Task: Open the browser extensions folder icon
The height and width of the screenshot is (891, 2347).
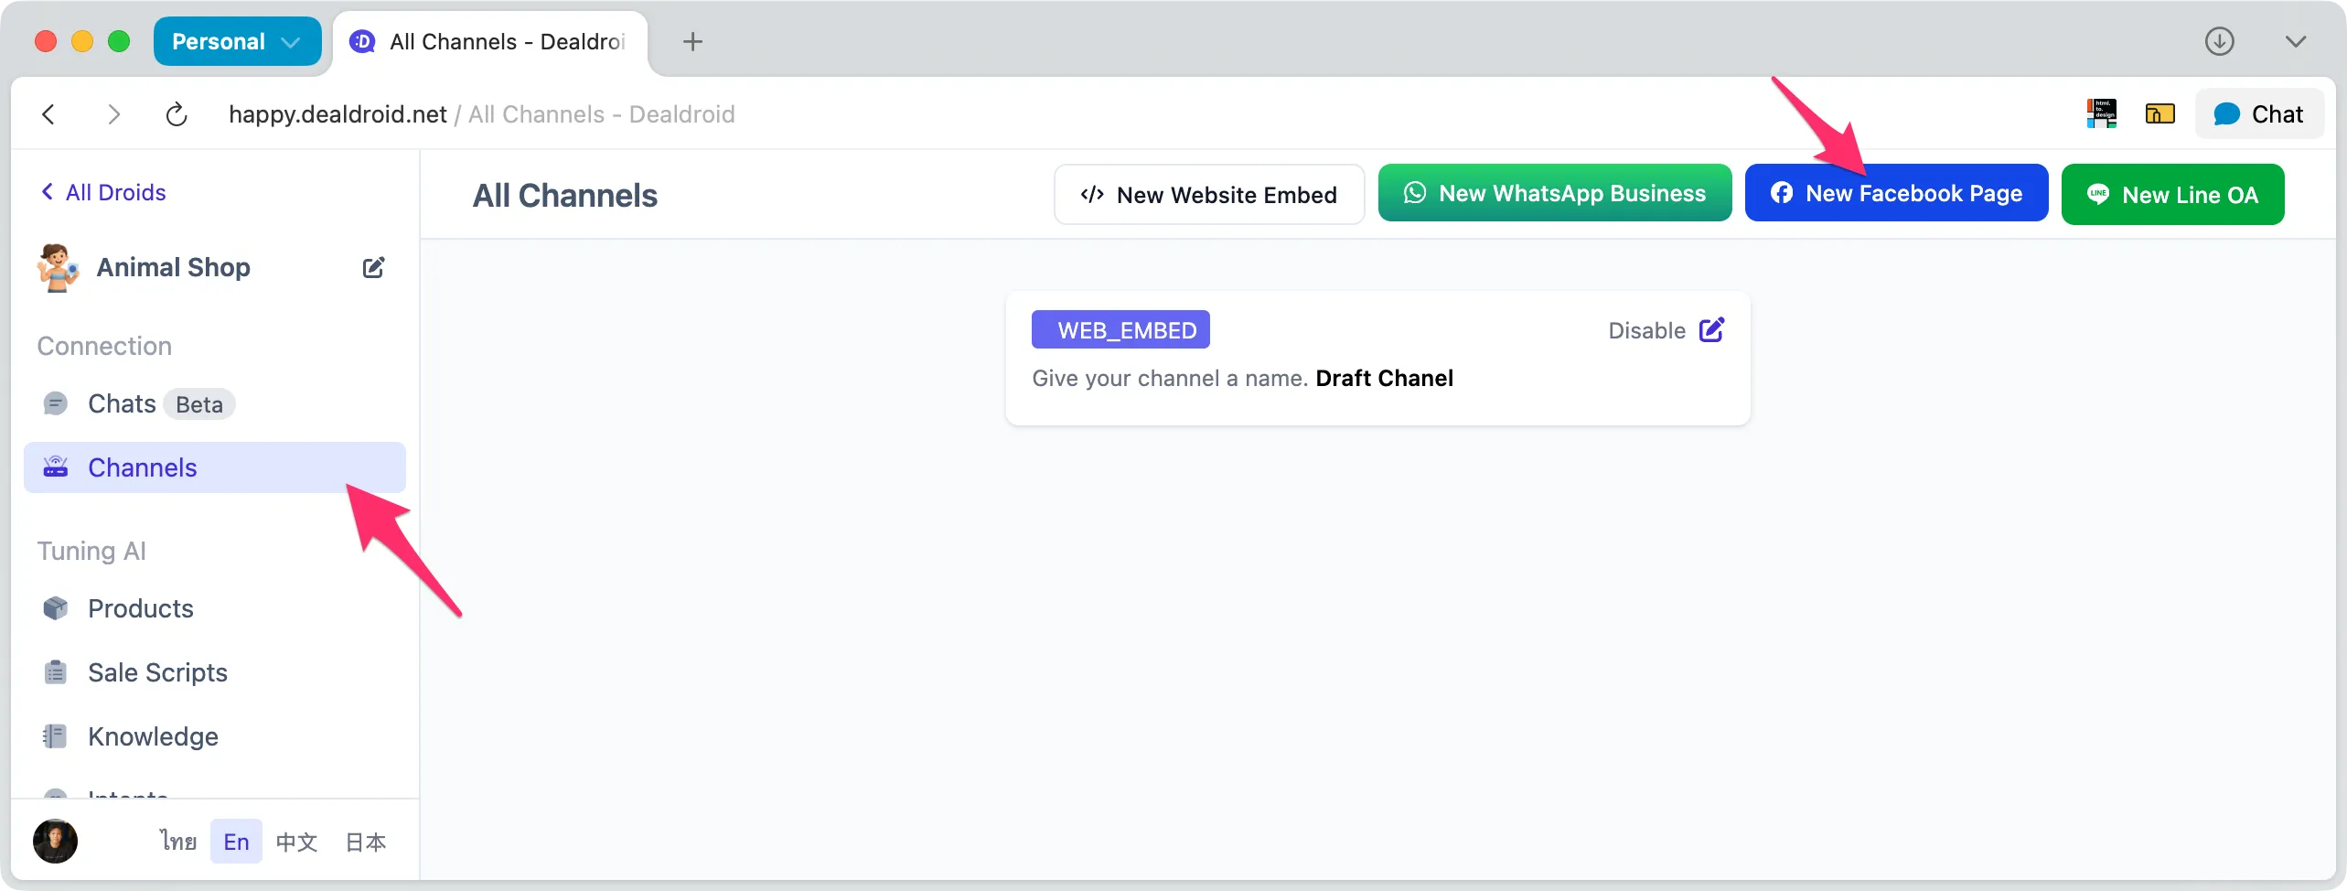Action: coord(2160,113)
